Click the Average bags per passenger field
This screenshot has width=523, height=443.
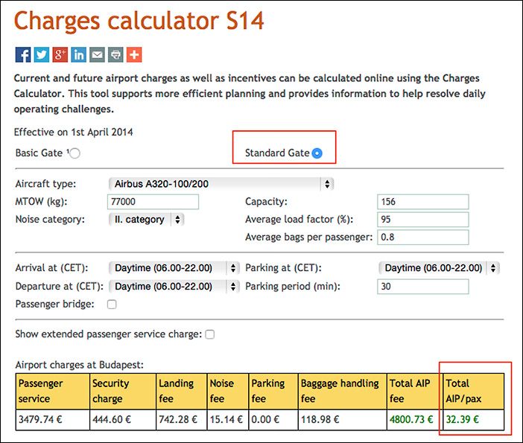[x=423, y=238]
